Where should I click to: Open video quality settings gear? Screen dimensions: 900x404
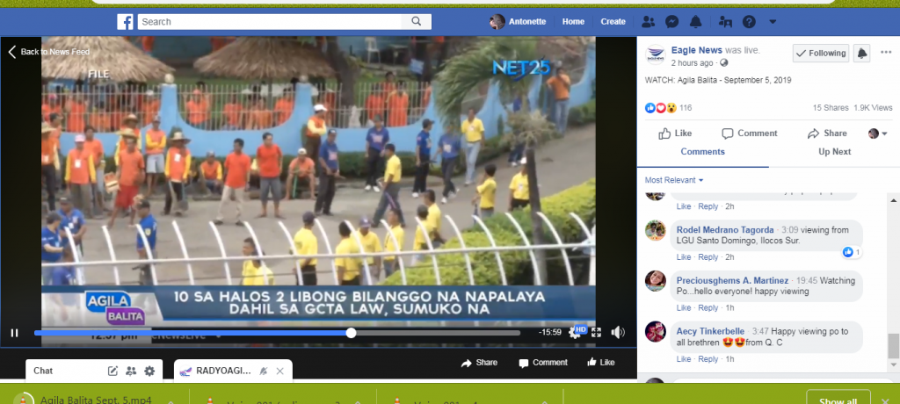point(576,332)
